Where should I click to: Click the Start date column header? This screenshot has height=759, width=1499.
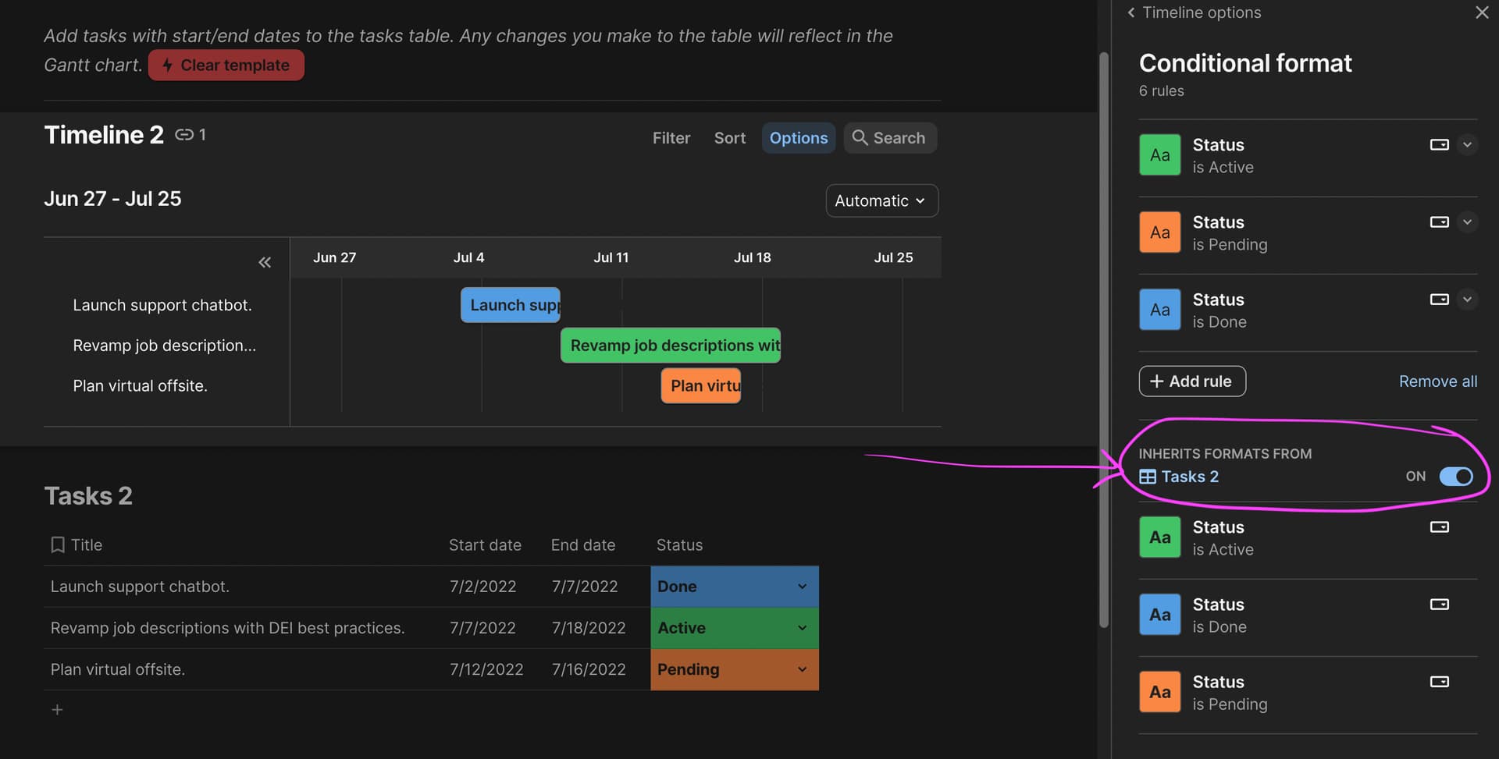click(x=485, y=545)
